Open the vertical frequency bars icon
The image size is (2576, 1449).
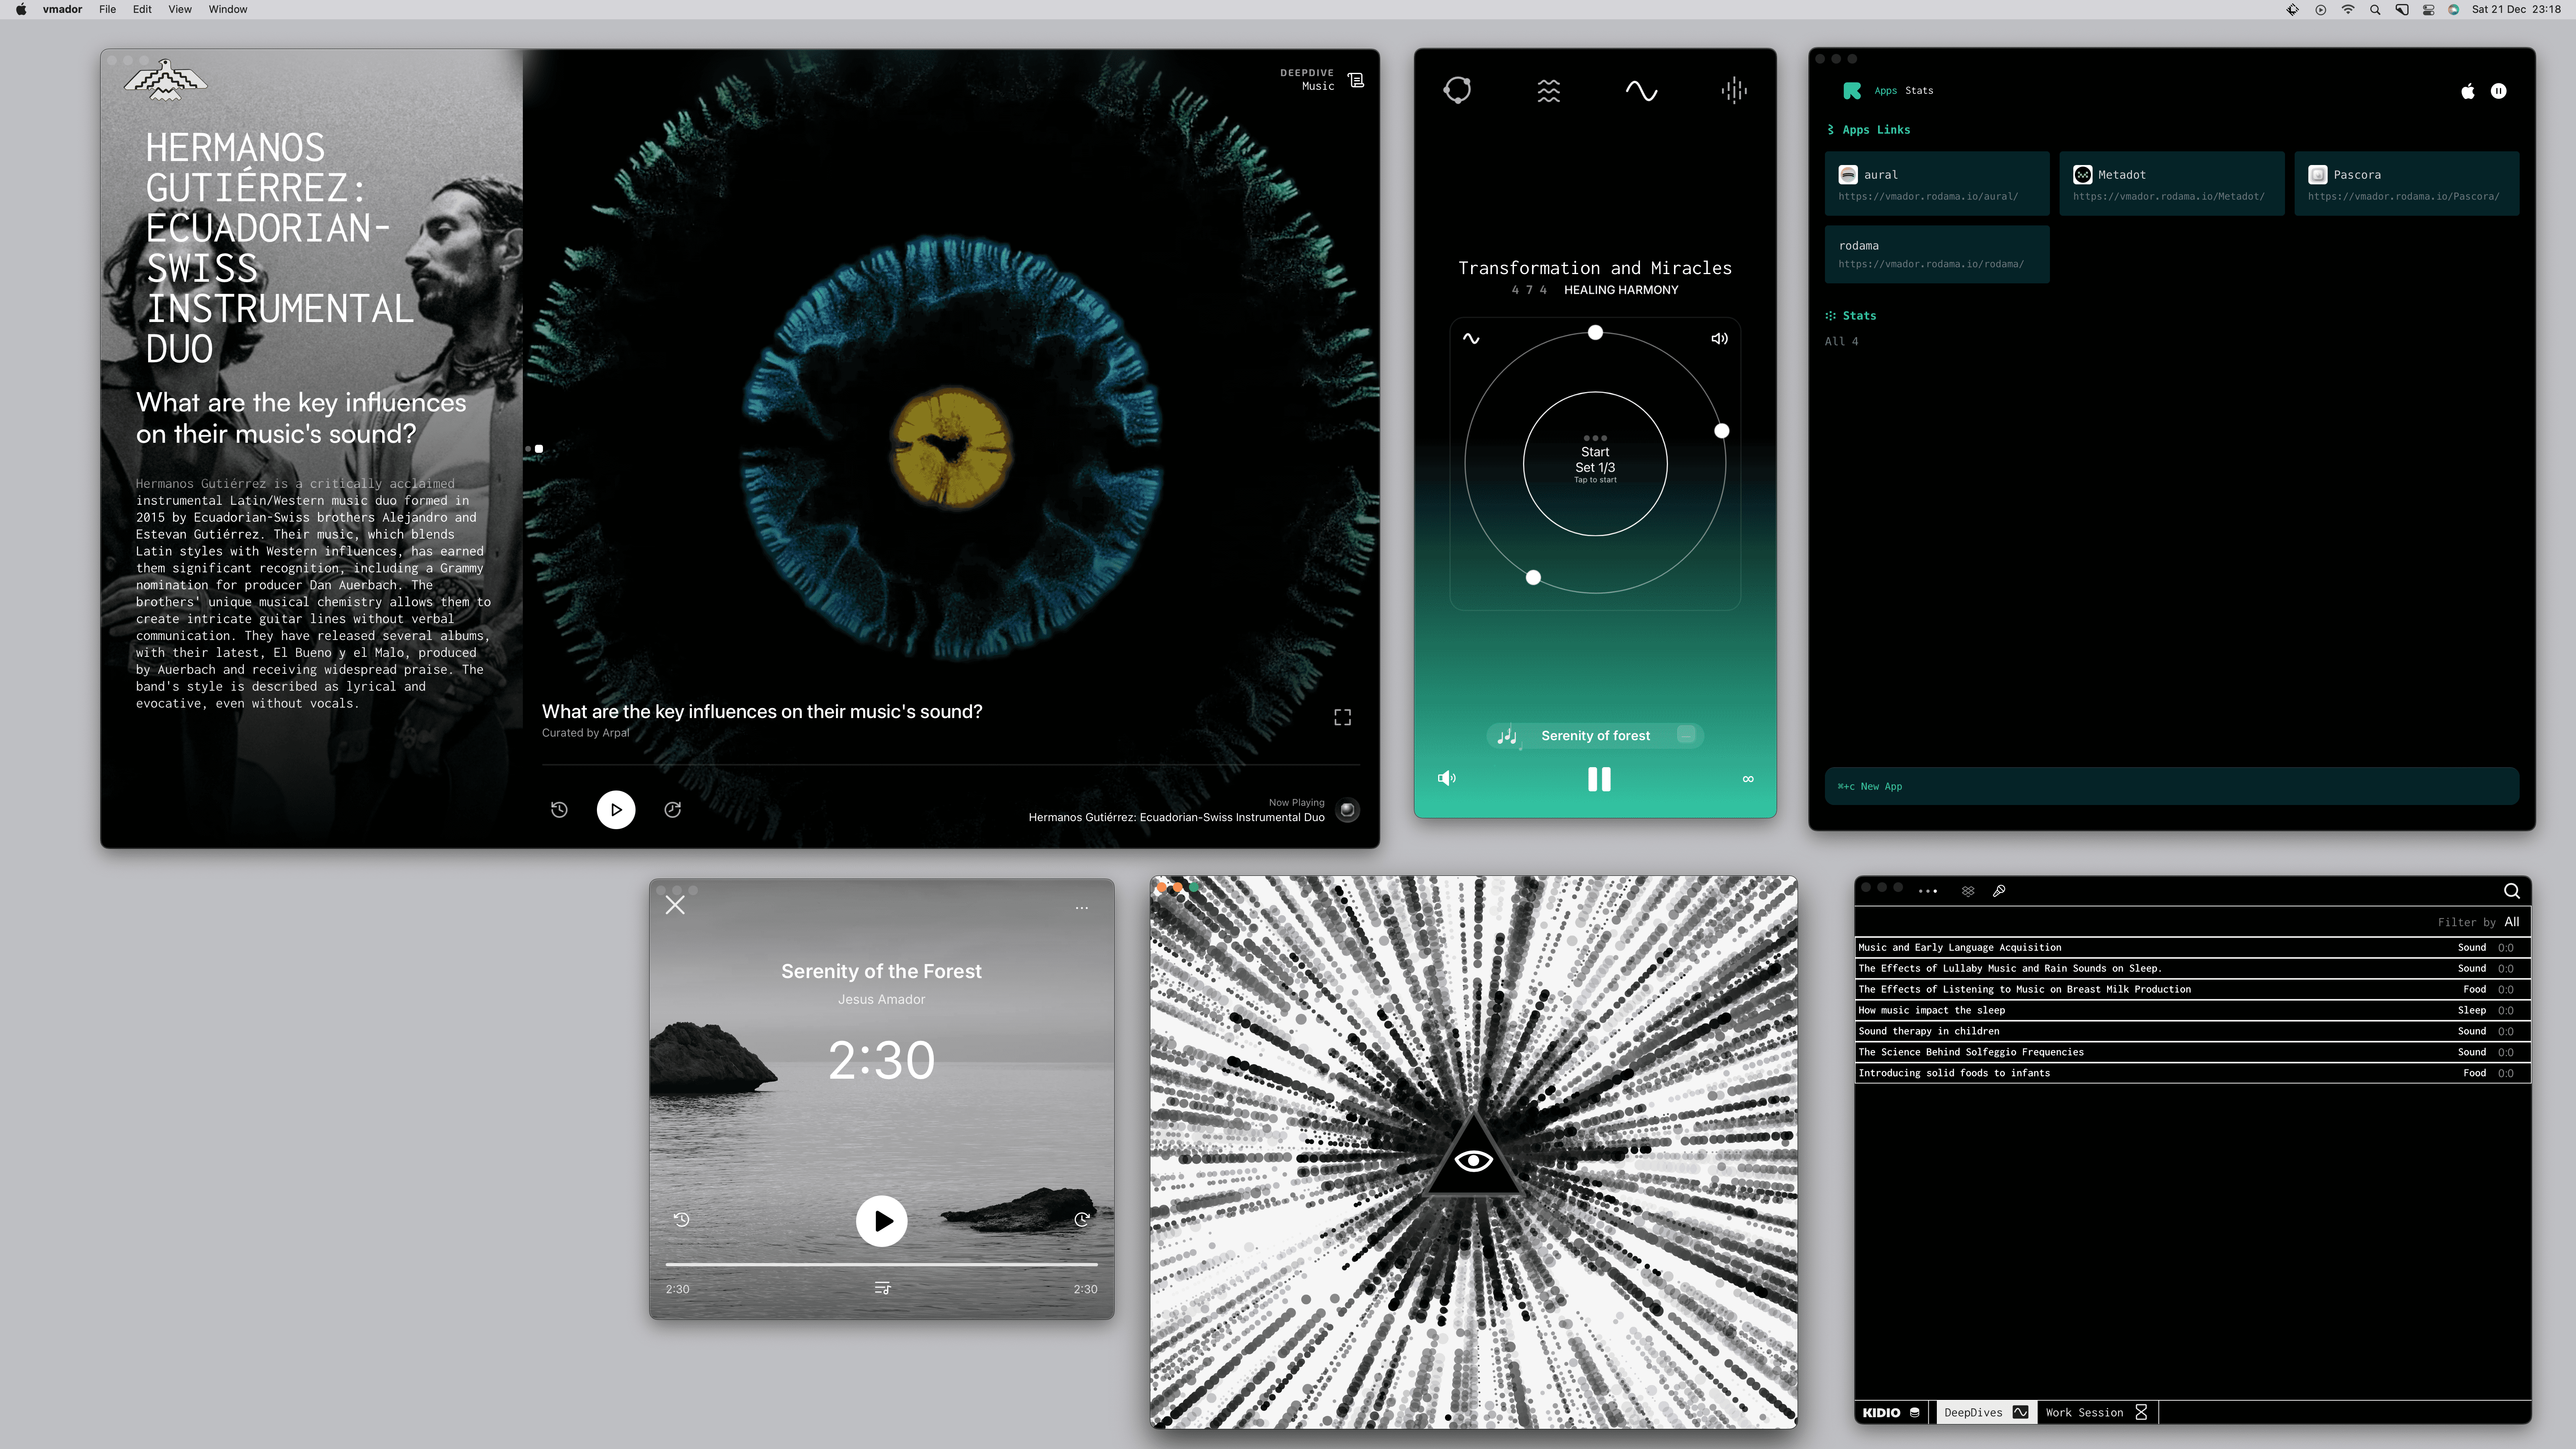point(1734,91)
